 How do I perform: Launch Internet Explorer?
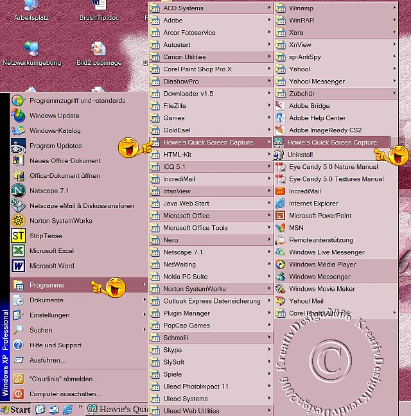coord(336,204)
